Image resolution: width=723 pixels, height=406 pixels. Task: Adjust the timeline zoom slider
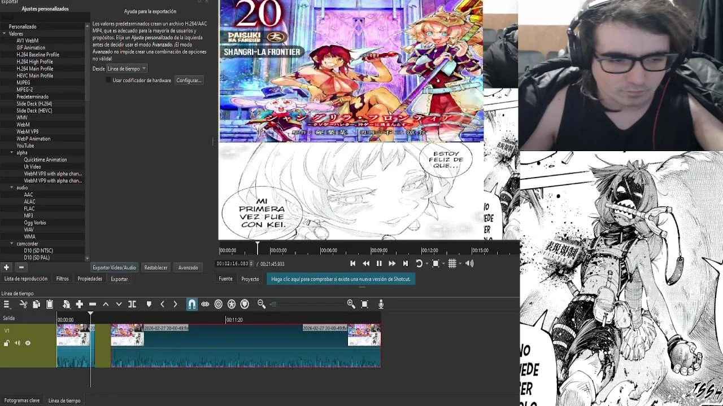coord(307,304)
